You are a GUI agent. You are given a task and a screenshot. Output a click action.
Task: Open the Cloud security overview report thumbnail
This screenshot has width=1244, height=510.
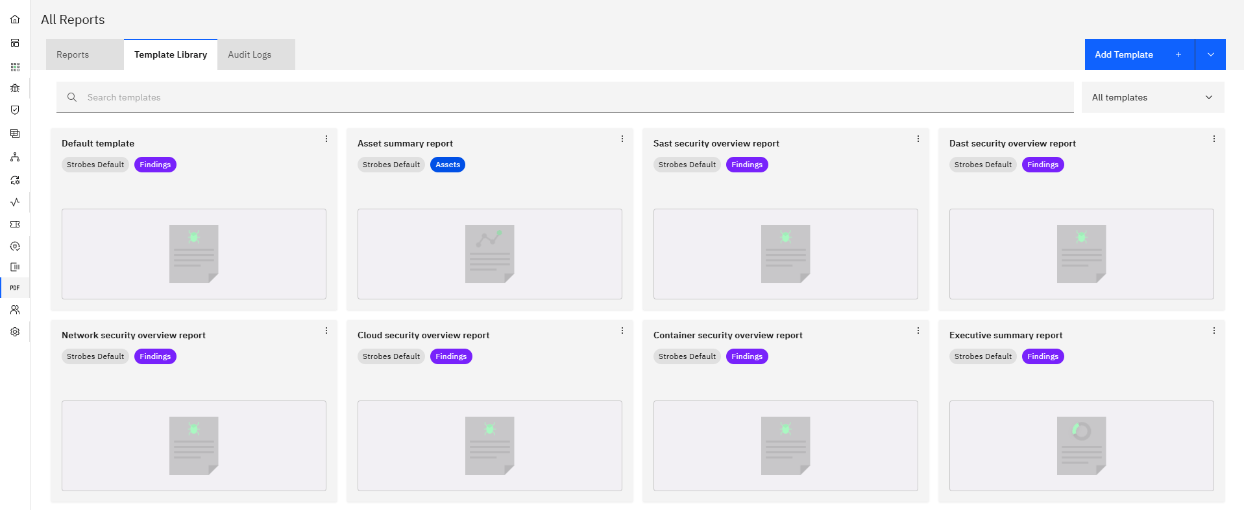click(x=490, y=446)
